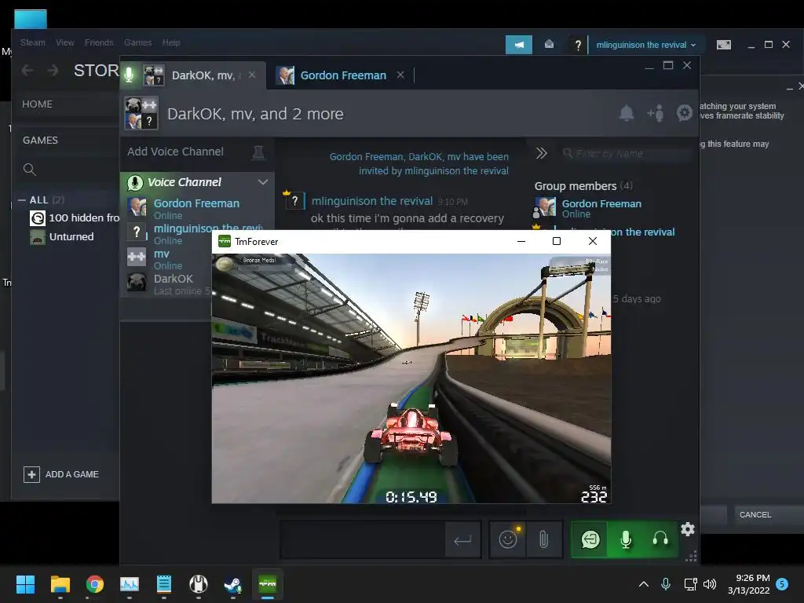Open the clock showing 9:26 PM
804x603 pixels.
[748, 584]
